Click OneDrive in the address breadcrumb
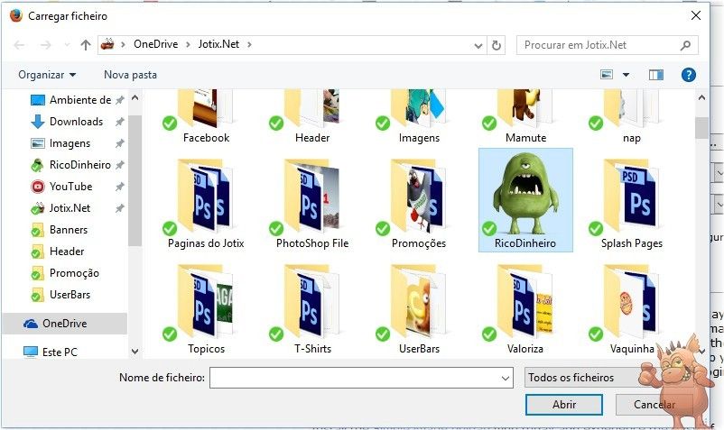 [x=155, y=44]
